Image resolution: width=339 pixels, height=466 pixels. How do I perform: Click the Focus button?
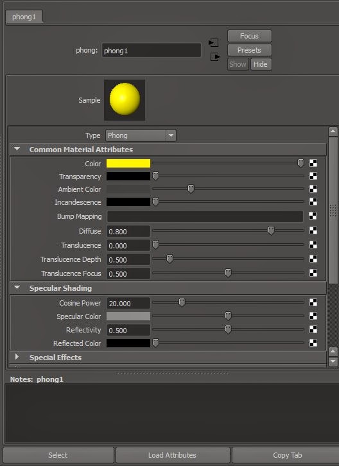point(250,36)
